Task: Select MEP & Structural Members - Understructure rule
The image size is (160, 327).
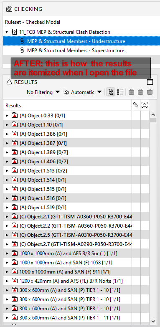Action: (x=76, y=41)
